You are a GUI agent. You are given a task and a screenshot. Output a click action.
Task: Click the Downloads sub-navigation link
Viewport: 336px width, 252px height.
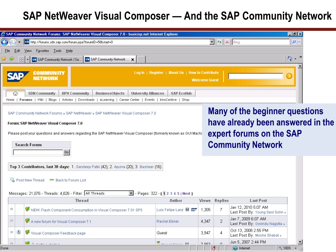tap(86, 100)
